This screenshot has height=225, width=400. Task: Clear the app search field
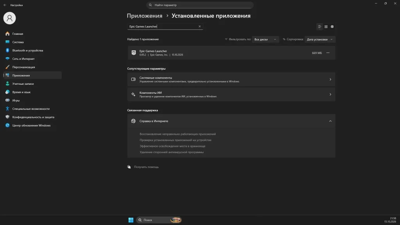(200, 27)
